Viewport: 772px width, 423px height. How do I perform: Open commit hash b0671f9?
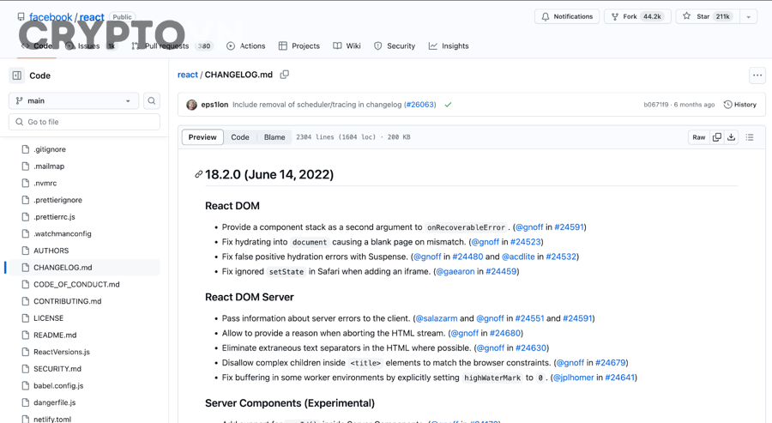tap(656, 105)
